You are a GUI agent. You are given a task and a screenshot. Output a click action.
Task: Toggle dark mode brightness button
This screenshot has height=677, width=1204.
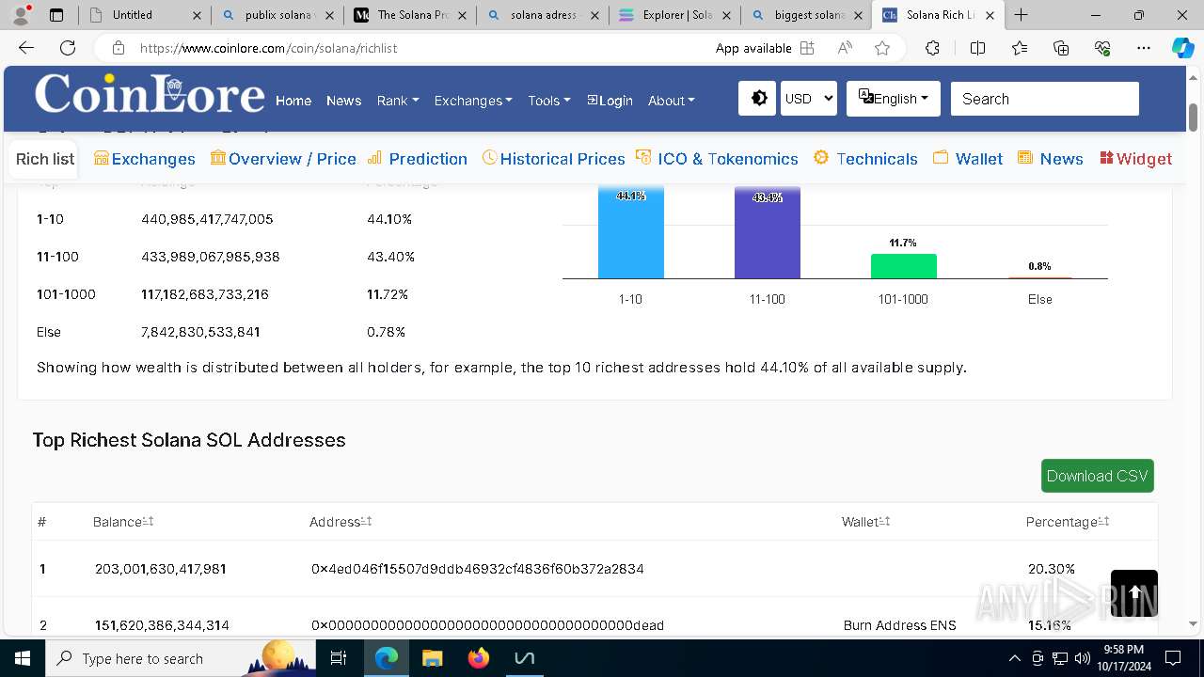click(x=758, y=99)
